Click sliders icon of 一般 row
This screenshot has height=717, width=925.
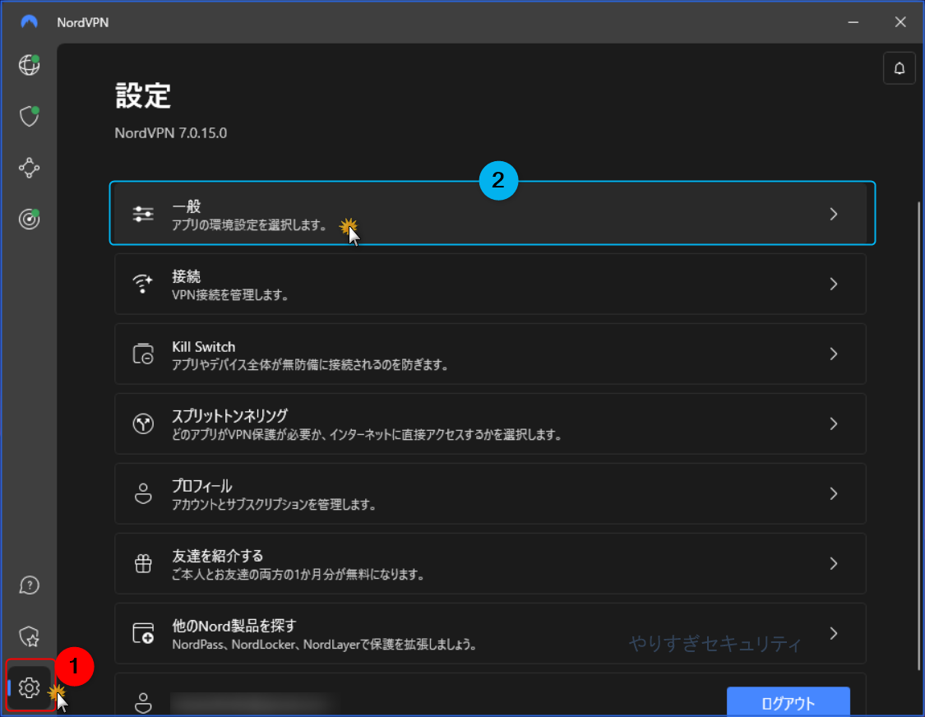(x=143, y=214)
